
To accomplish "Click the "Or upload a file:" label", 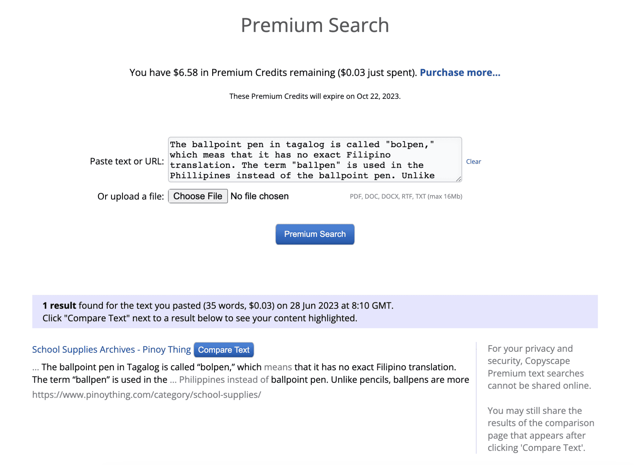I will 130,197.
